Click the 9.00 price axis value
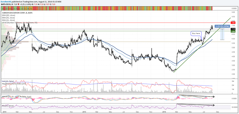Viewport: 239px width, 114px height. (x=233, y=12)
